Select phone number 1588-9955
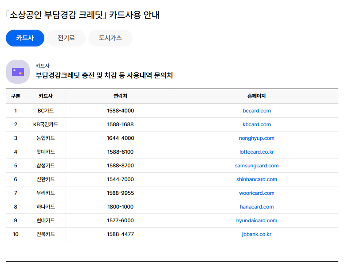This screenshot has height=267, width=345. (x=120, y=193)
